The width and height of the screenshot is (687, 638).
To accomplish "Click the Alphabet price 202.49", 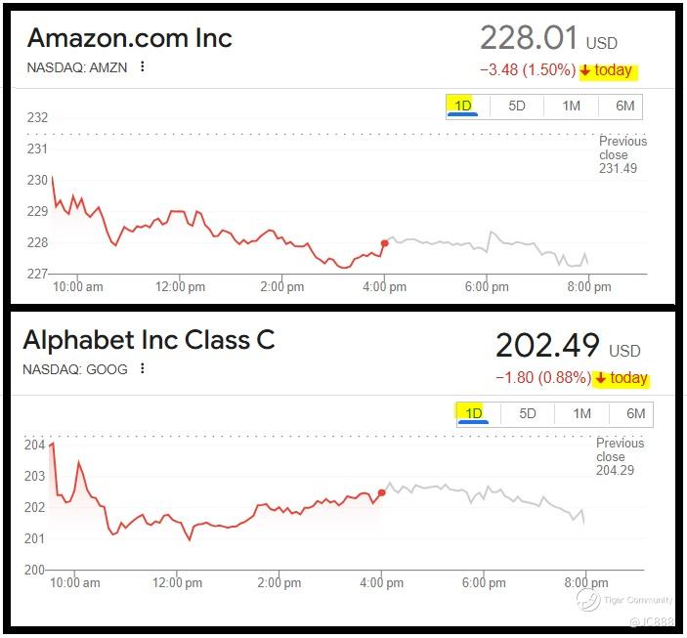I will (x=545, y=347).
